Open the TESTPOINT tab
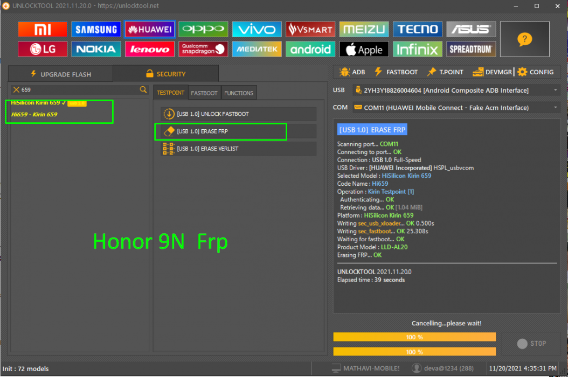 (x=171, y=93)
